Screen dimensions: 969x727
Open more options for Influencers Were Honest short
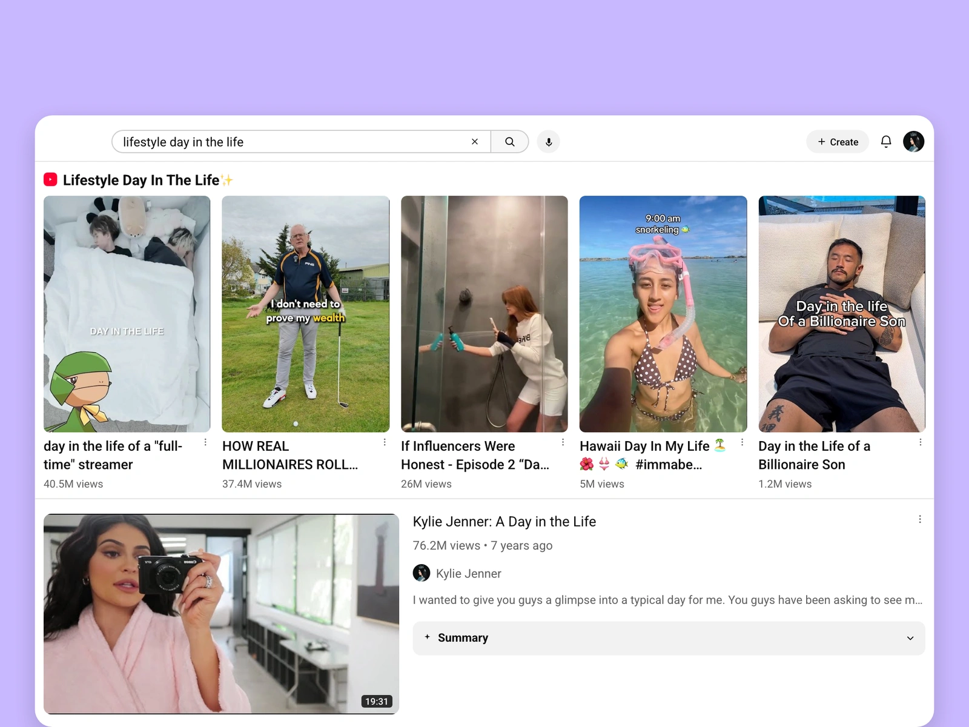(x=563, y=442)
